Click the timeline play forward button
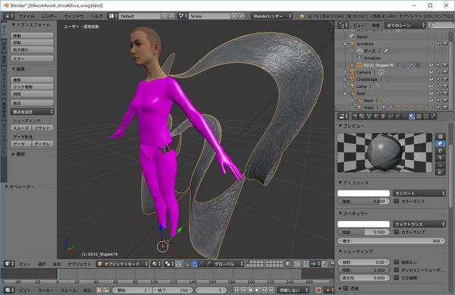Image resolution: width=455 pixels, height=295 pixels. [x=257, y=290]
